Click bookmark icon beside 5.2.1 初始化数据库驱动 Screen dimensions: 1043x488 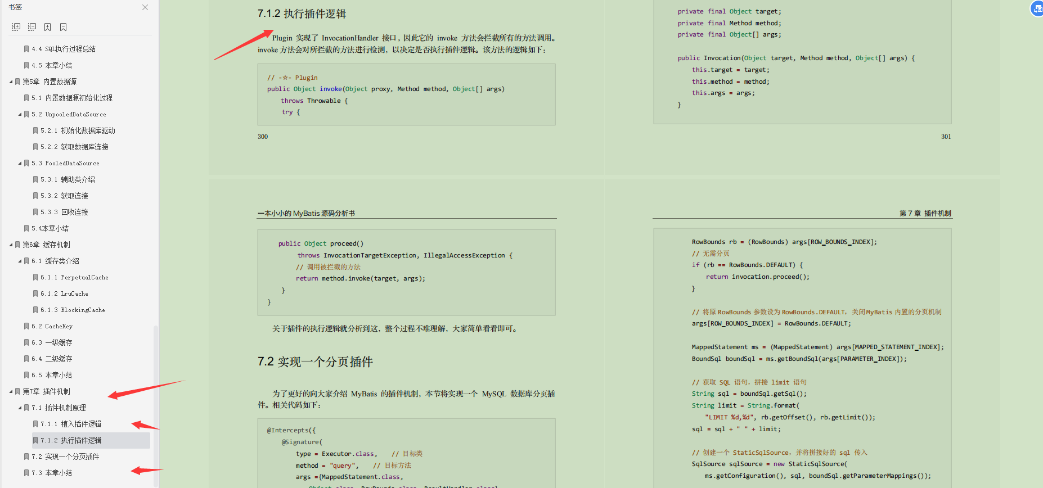pyautogui.click(x=35, y=130)
